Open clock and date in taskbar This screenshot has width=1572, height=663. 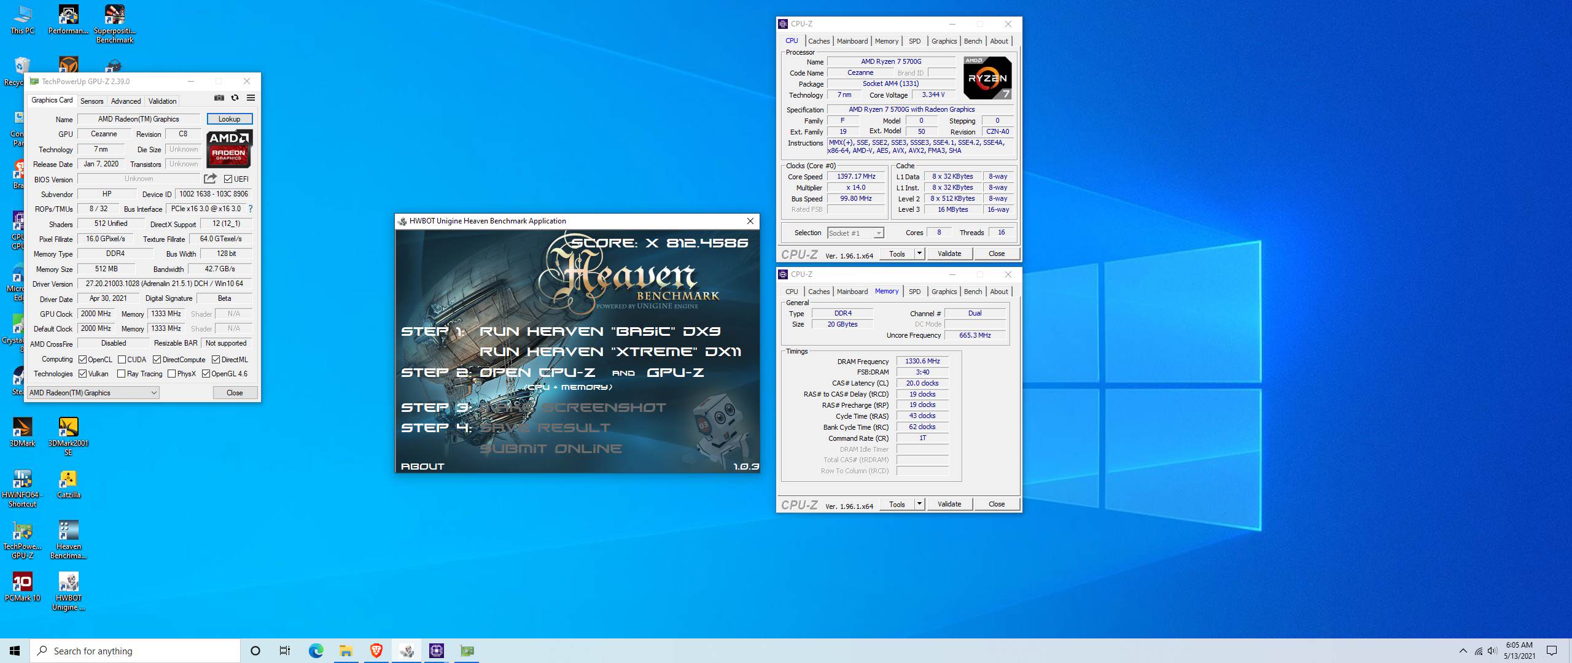pos(1519,651)
